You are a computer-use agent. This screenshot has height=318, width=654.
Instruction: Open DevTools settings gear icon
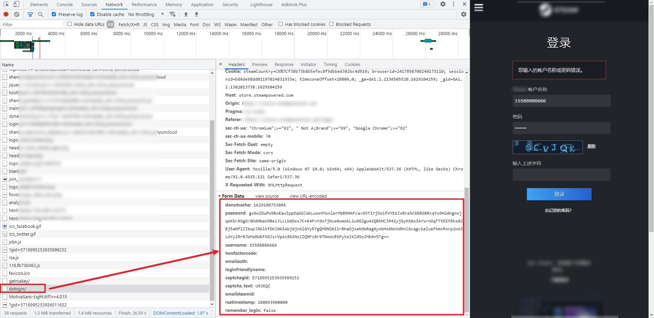pos(443,4)
